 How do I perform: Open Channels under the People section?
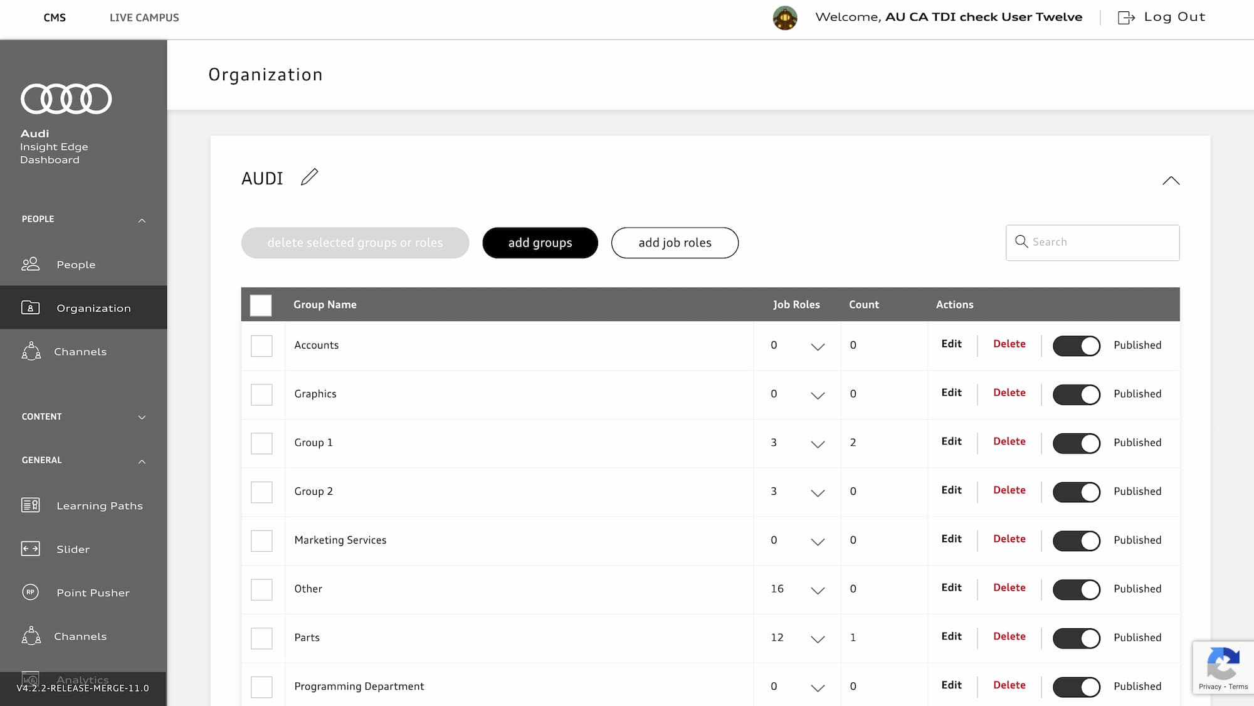coord(80,352)
